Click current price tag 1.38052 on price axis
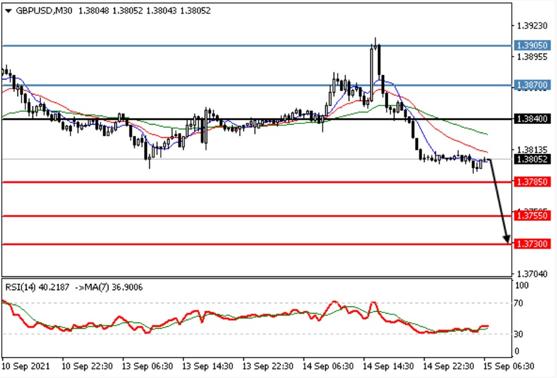The image size is (557, 378). click(x=532, y=159)
